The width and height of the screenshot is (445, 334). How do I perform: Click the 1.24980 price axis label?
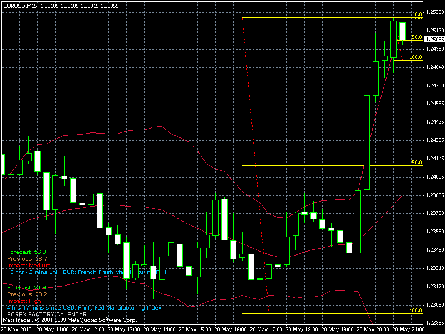point(435,49)
